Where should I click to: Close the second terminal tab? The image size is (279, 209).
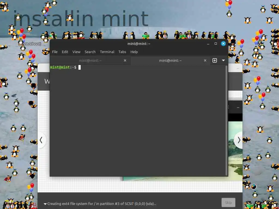pos(205,60)
